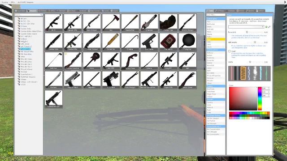Choose the Baseball Bat tile
The width and height of the screenshot is (287, 161).
click(x=130, y=22)
